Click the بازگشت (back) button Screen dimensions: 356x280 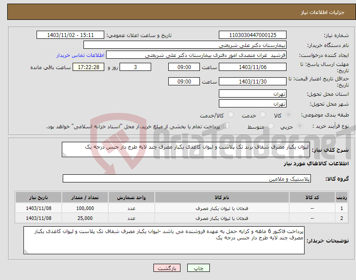point(167,268)
